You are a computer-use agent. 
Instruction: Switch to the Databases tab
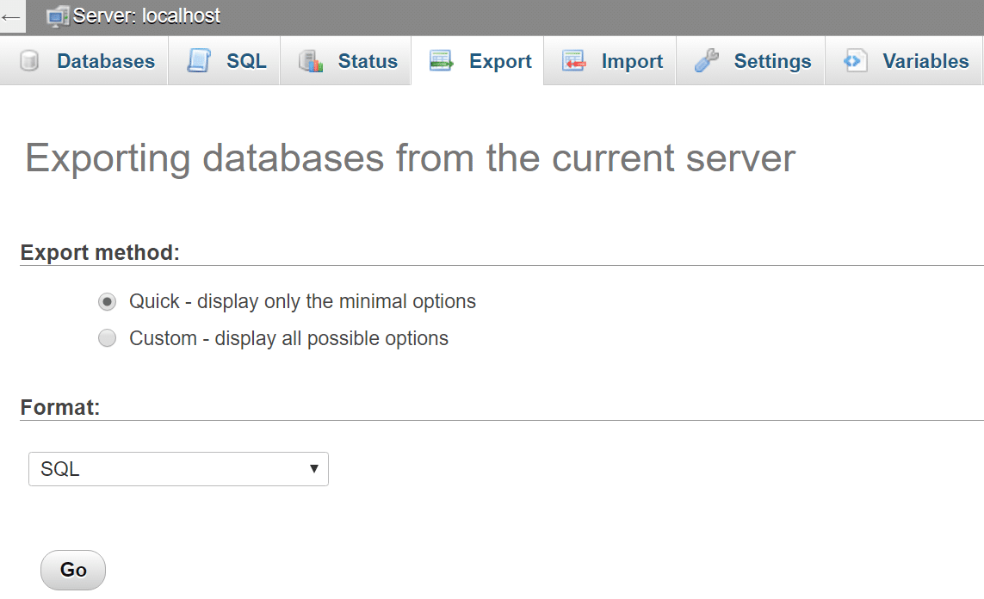point(105,62)
